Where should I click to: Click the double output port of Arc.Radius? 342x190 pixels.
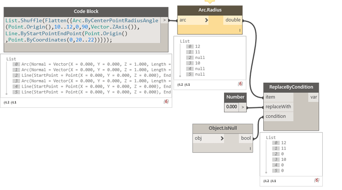click(233, 20)
